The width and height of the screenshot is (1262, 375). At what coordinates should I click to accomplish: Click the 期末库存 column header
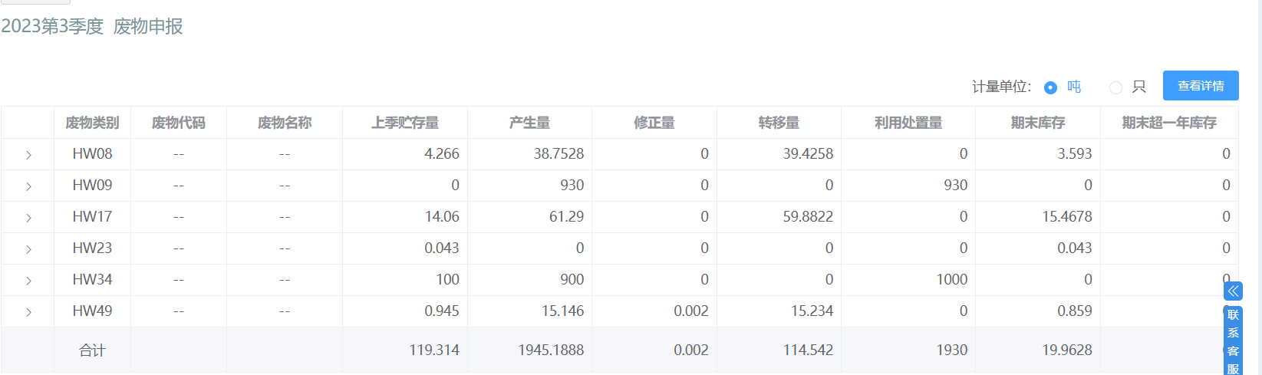(x=1038, y=123)
